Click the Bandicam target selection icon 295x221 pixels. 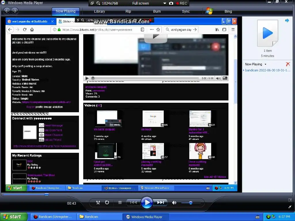pyautogui.click(x=92, y=3)
